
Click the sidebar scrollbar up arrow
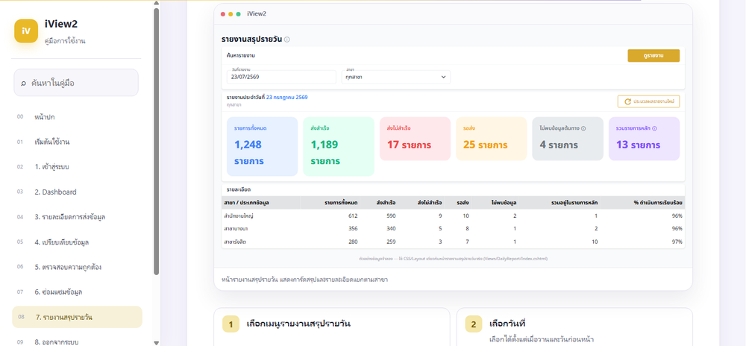(x=157, y=3)
